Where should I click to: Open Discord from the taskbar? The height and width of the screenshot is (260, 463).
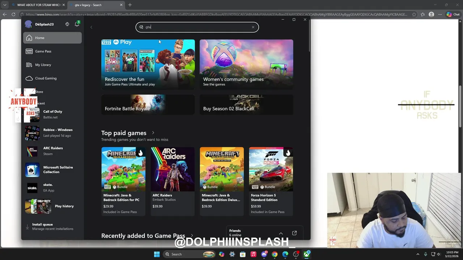pyautogui.click(x=264, y=254)
